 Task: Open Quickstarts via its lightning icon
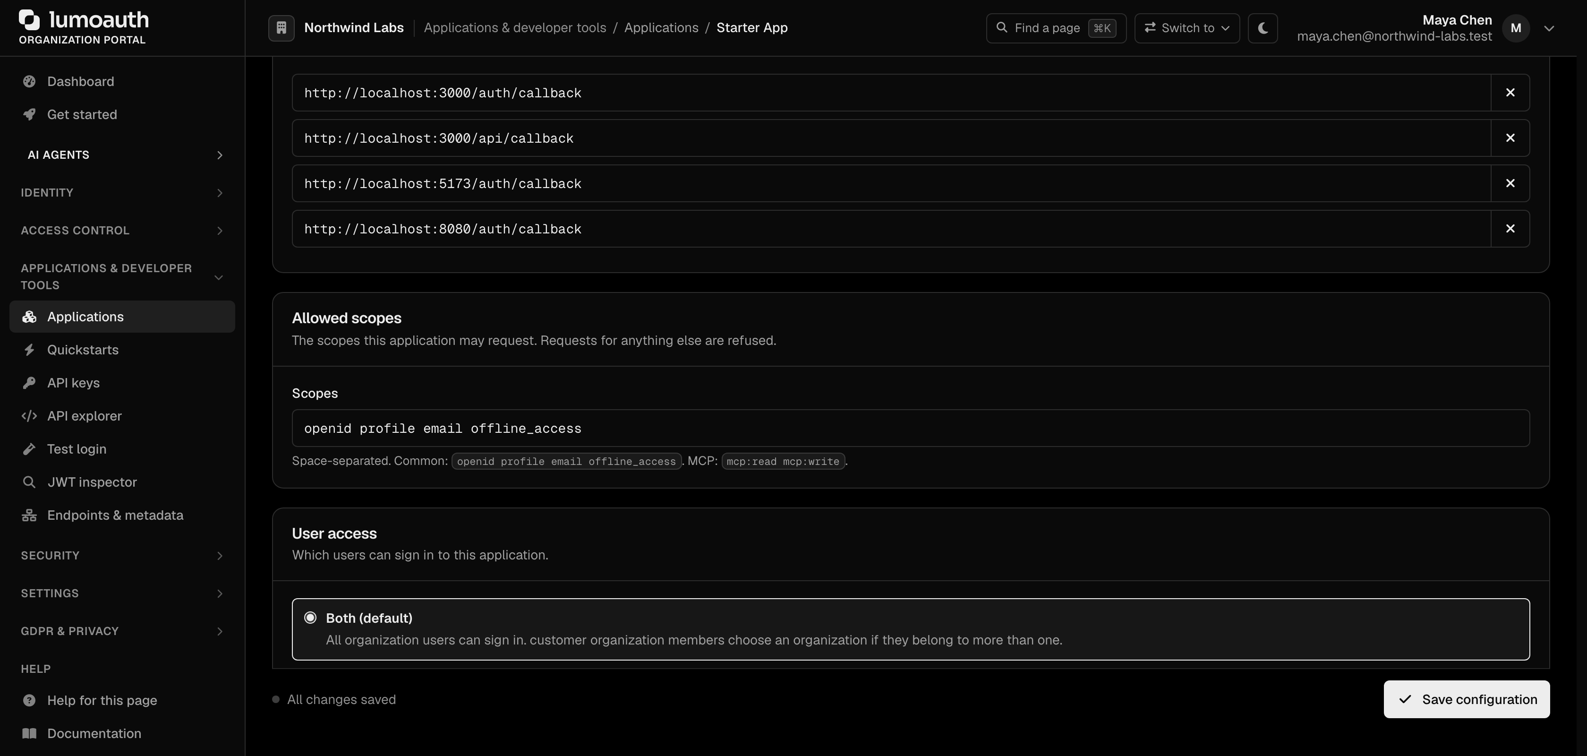click(29, 350)
